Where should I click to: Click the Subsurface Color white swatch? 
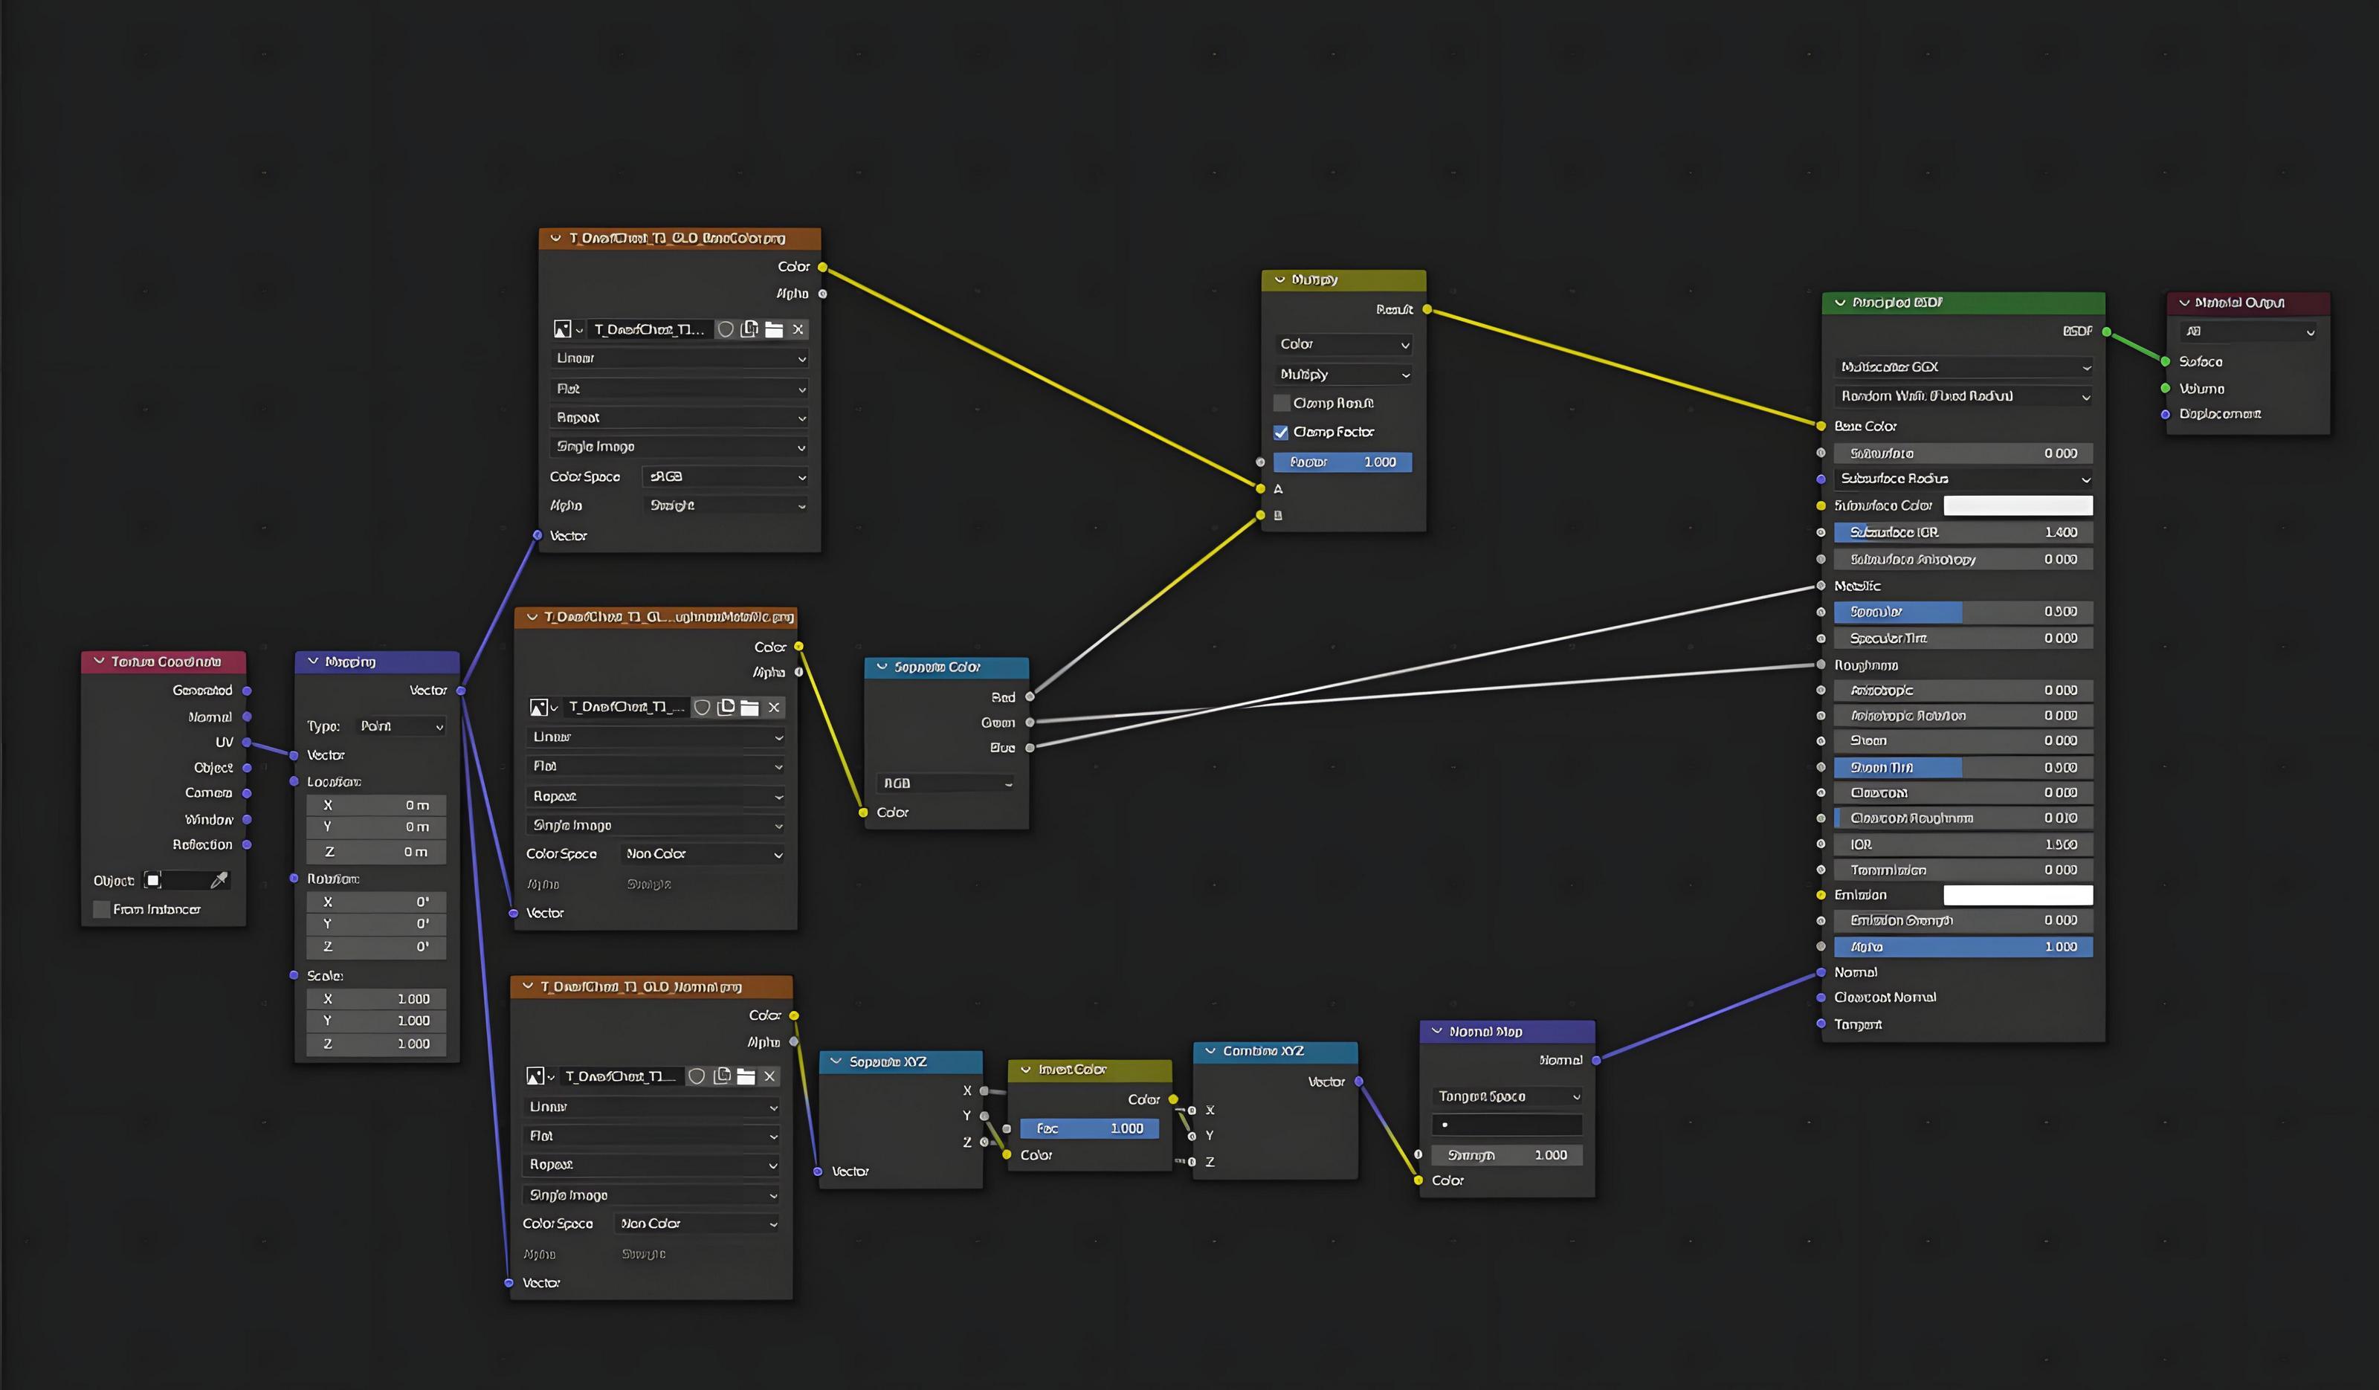point(2018,505)
